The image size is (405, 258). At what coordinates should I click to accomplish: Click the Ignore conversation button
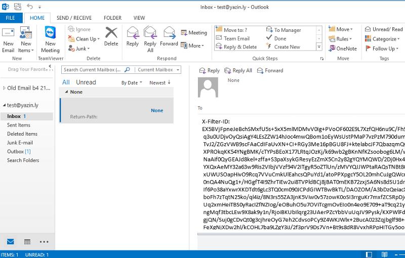click(x=79, y=29)
